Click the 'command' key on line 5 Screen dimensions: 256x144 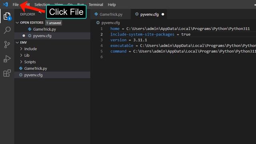pyautogui.click(x=118, y=51)
